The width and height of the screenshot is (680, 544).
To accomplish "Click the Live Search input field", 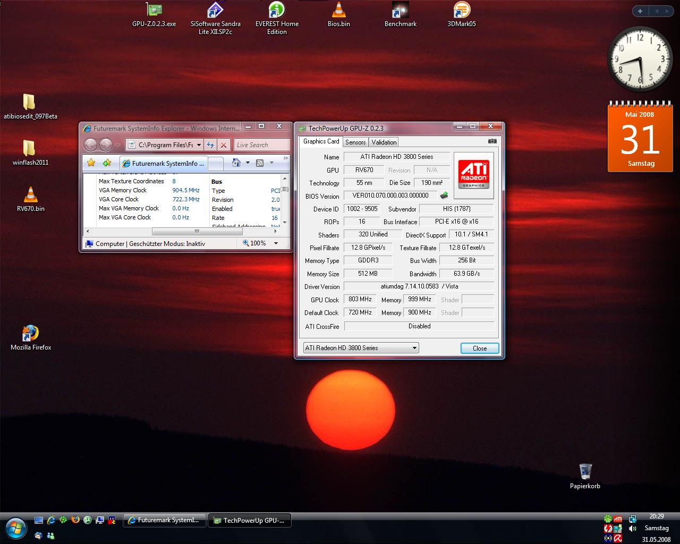I will [261, 145].
